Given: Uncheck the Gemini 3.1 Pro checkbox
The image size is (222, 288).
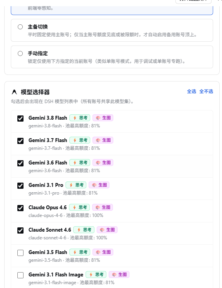Looking at the screenshot, I should [20, 186].
